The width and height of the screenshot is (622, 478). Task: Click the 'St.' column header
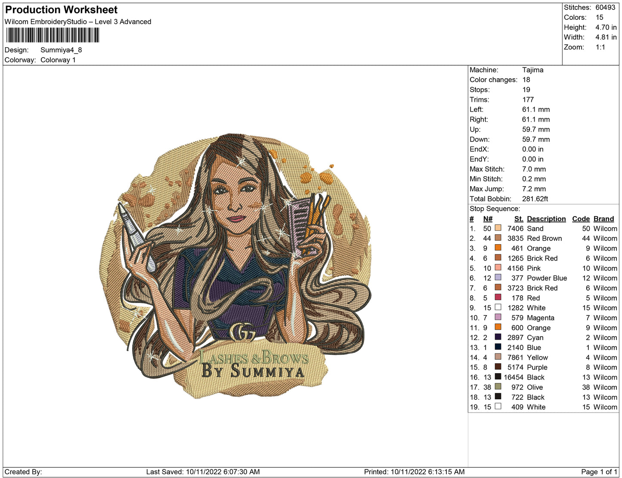[x=519, y=219]
